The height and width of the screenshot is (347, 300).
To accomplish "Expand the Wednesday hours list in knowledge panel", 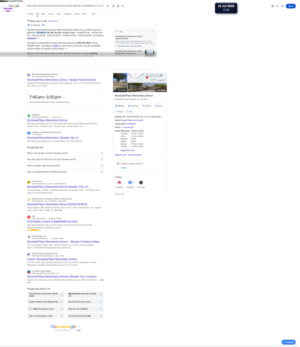I will (x=132, y=131).
